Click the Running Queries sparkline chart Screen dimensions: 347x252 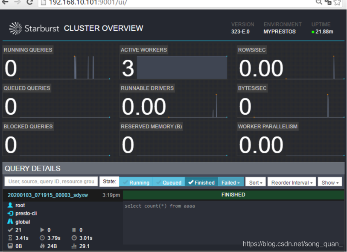[x=64, y=67]
